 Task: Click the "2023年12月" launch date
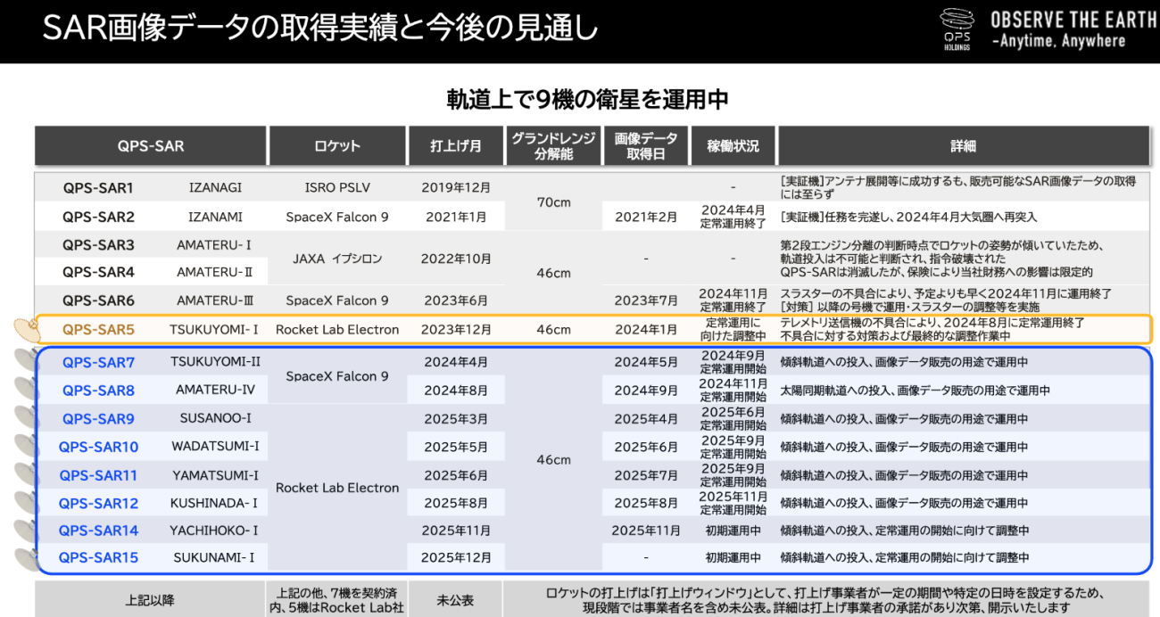(457, 330)
